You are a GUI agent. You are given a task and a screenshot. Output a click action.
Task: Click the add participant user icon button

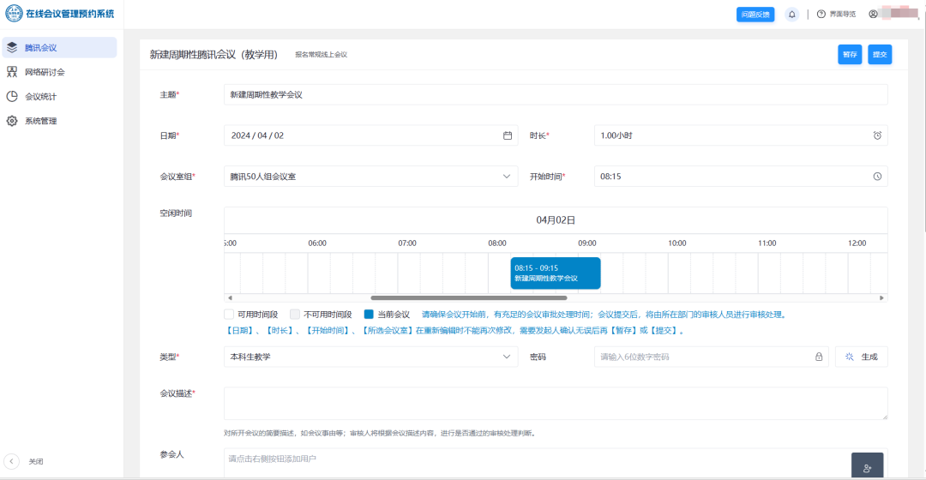867,465
